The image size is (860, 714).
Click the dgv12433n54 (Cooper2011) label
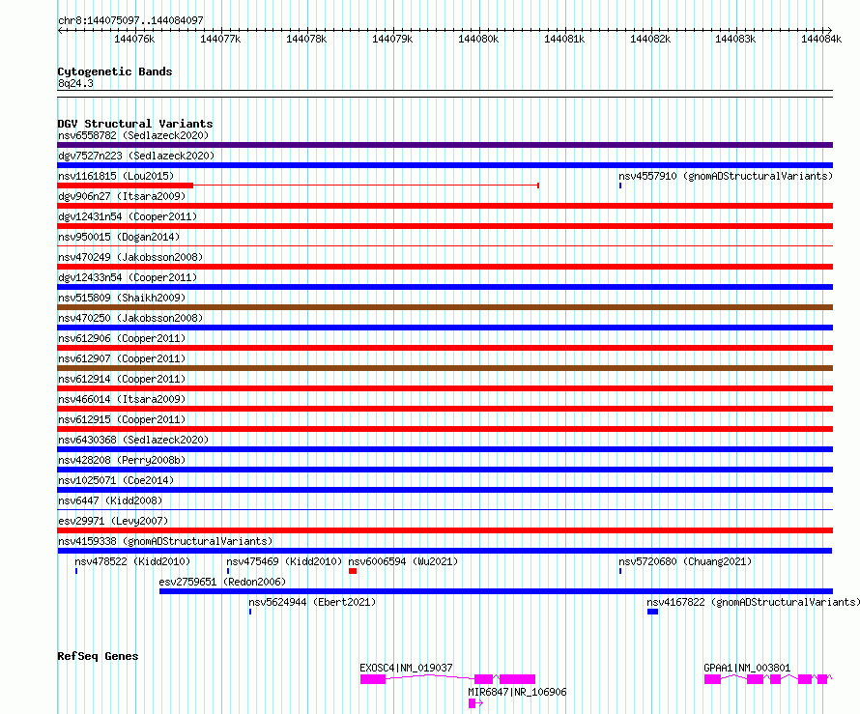(x=128, y=277)
